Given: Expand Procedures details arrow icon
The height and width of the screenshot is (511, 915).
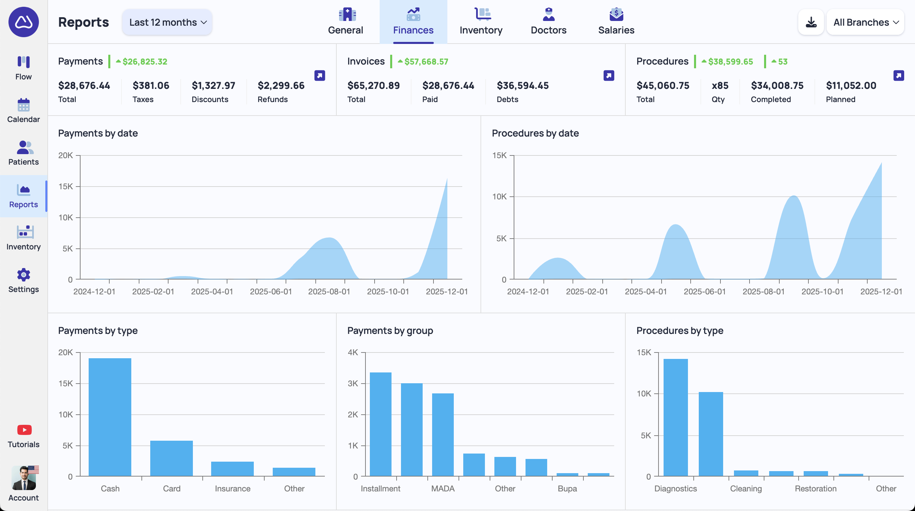Looking at the screenshot, I should pos(899,76).
